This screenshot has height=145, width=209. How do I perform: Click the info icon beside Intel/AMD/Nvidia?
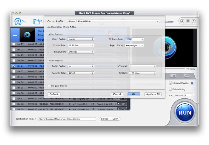click(192, 83)
